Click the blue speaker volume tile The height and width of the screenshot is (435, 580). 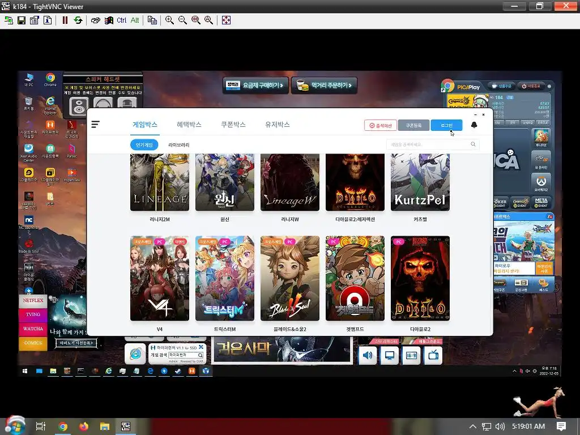click(x=368, y=356)
